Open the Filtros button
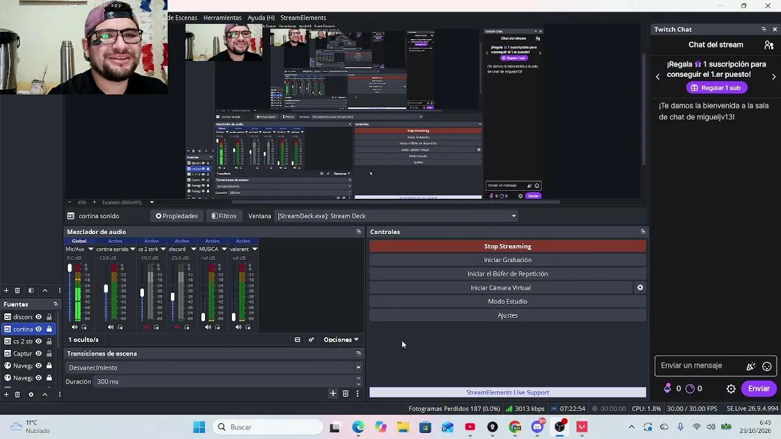 (x=223, y=216)
